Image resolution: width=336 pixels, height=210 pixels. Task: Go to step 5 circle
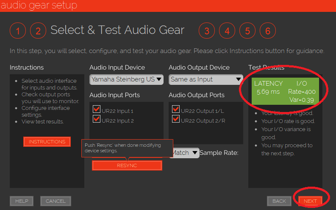247,31
